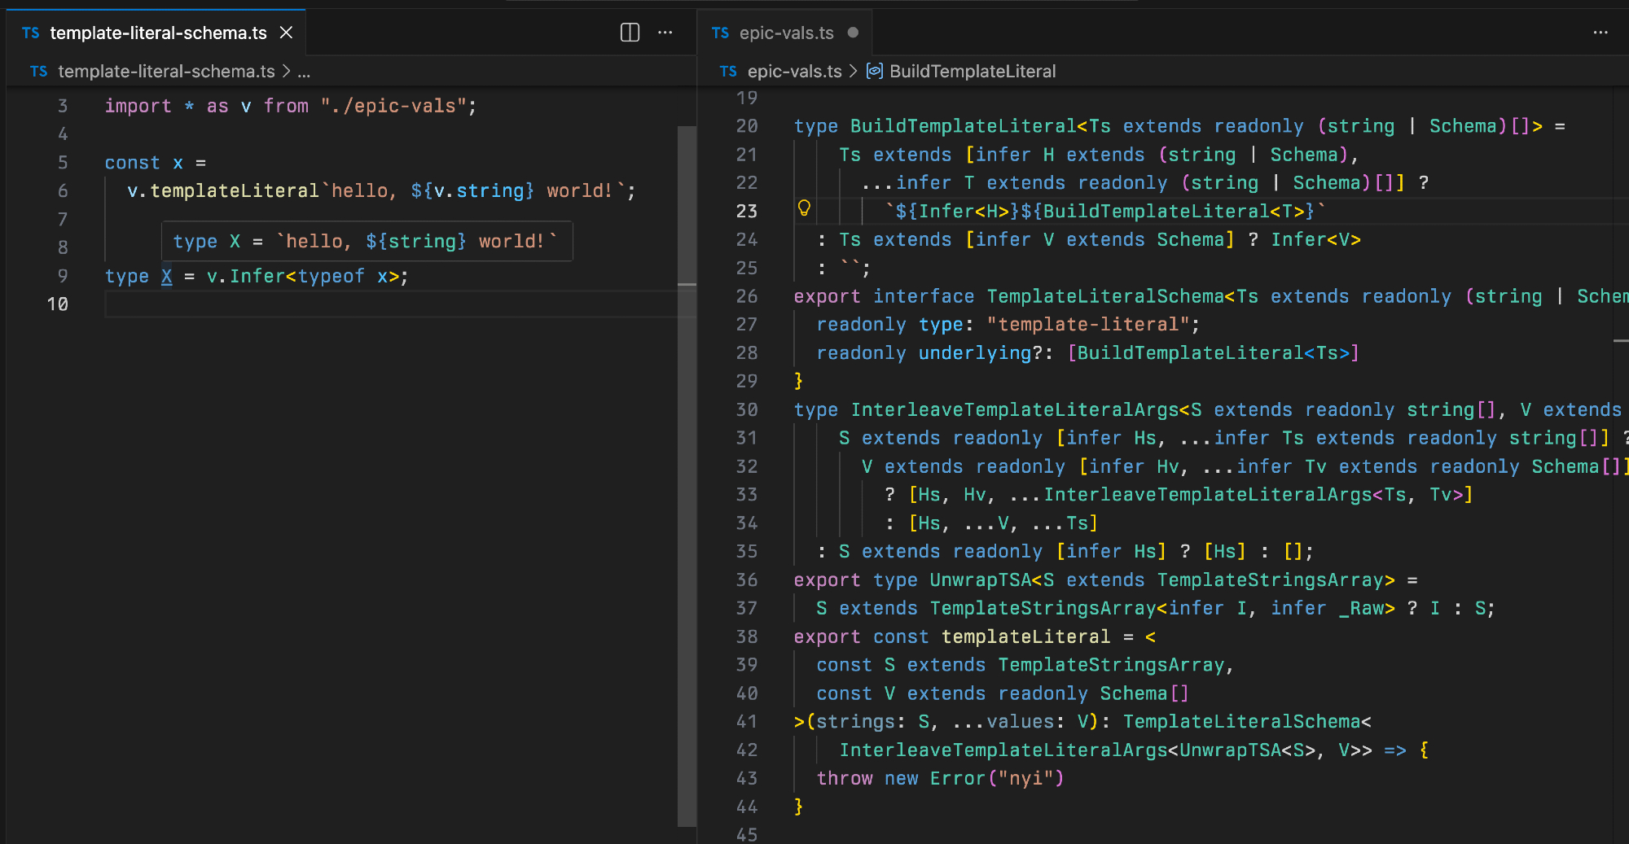Click the split editor right icon
The width and height of the screenshot is (1629, 844).
pos(630,33)
